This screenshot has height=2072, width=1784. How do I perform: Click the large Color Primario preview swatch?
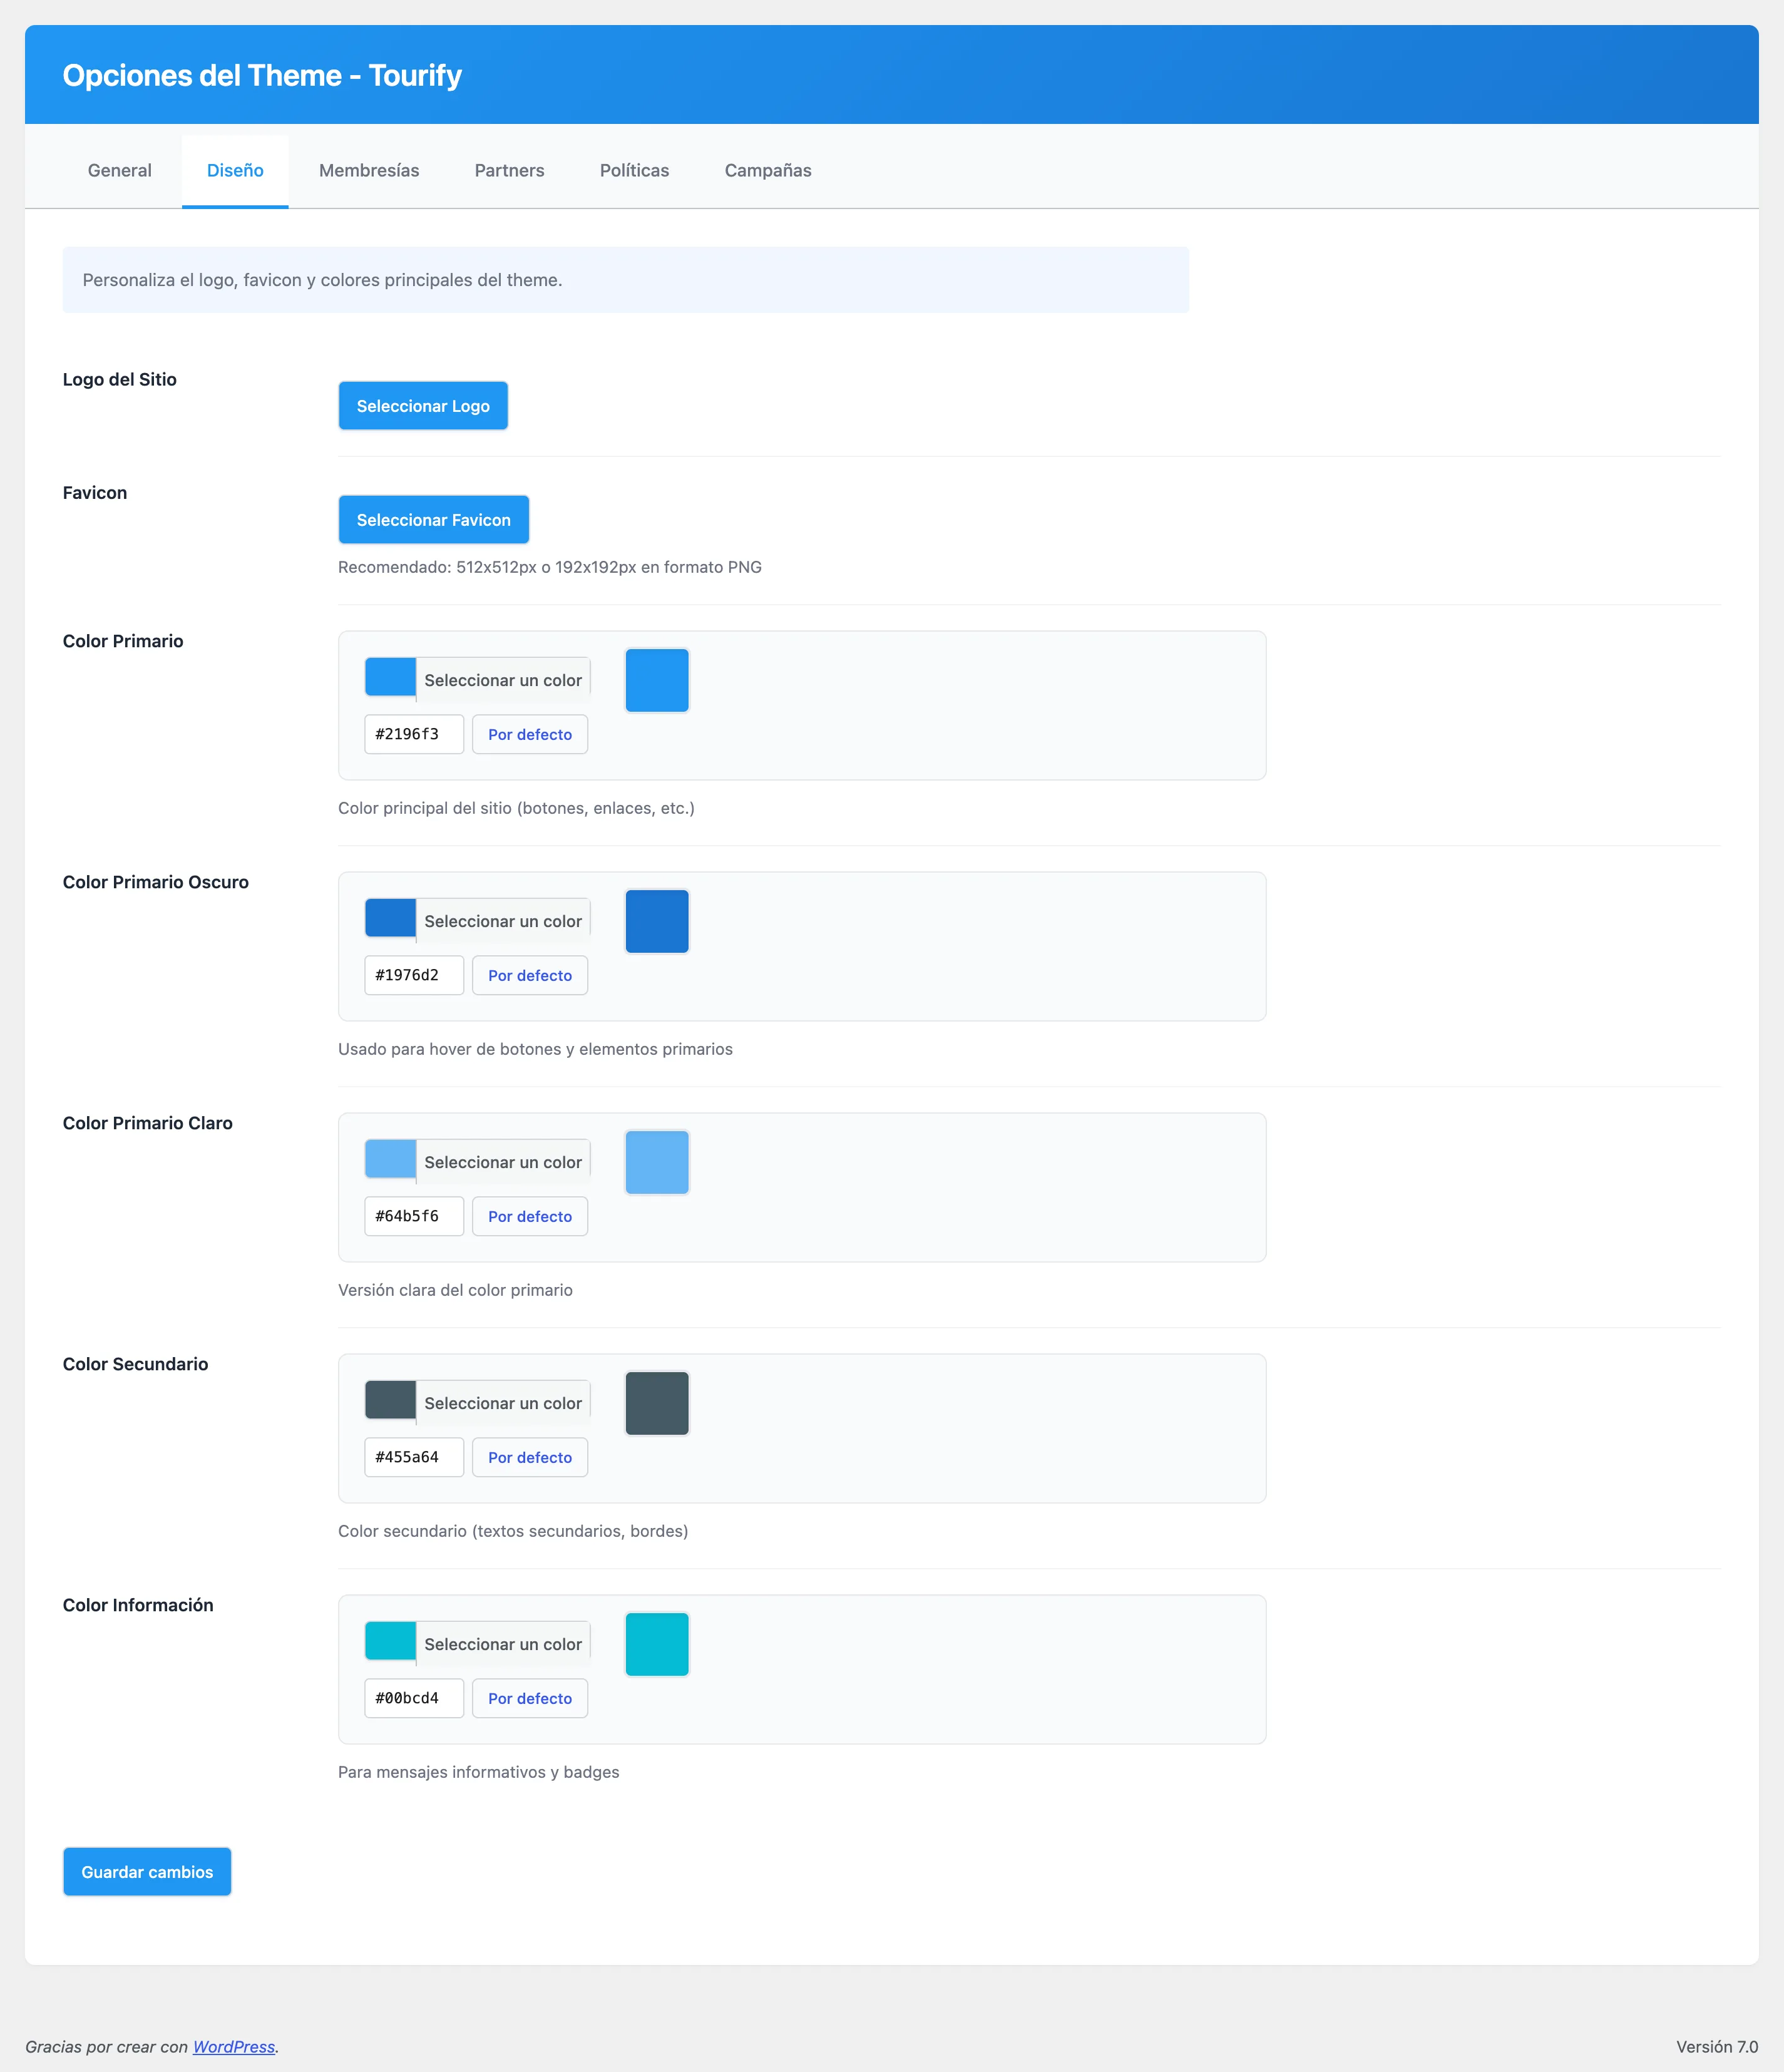pos(657,680)
